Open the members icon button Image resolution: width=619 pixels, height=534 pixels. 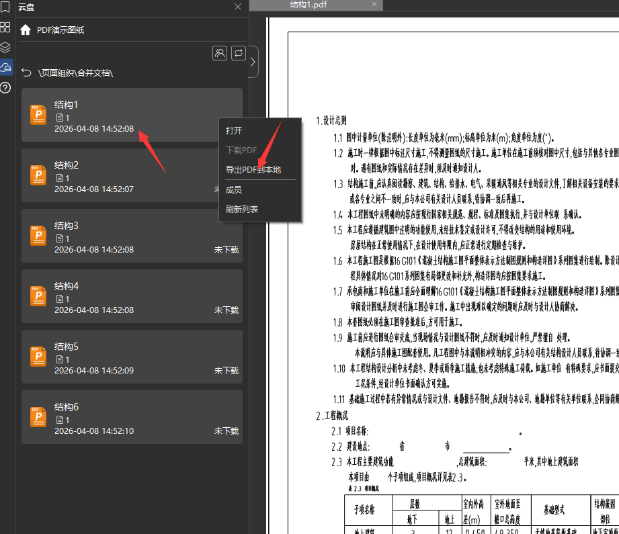219,53
